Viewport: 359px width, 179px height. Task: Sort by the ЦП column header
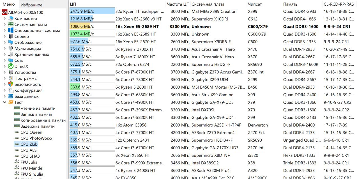(117, 4)
